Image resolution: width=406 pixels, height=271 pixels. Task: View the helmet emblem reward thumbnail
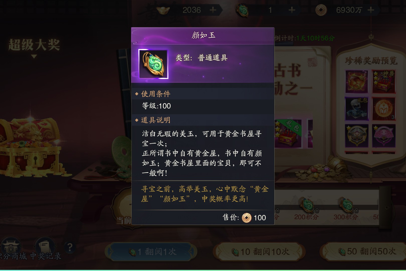tap(384, 109)
